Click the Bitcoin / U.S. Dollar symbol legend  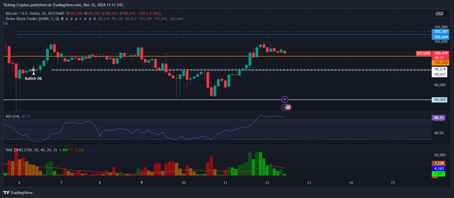pyautogui.click(x=35, y=13)
